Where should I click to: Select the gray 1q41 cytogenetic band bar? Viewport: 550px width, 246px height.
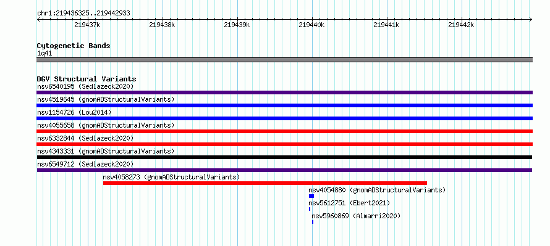coord(284,60)
